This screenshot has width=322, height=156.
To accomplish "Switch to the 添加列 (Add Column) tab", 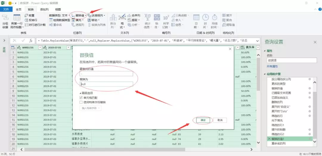I will (44, 10).
